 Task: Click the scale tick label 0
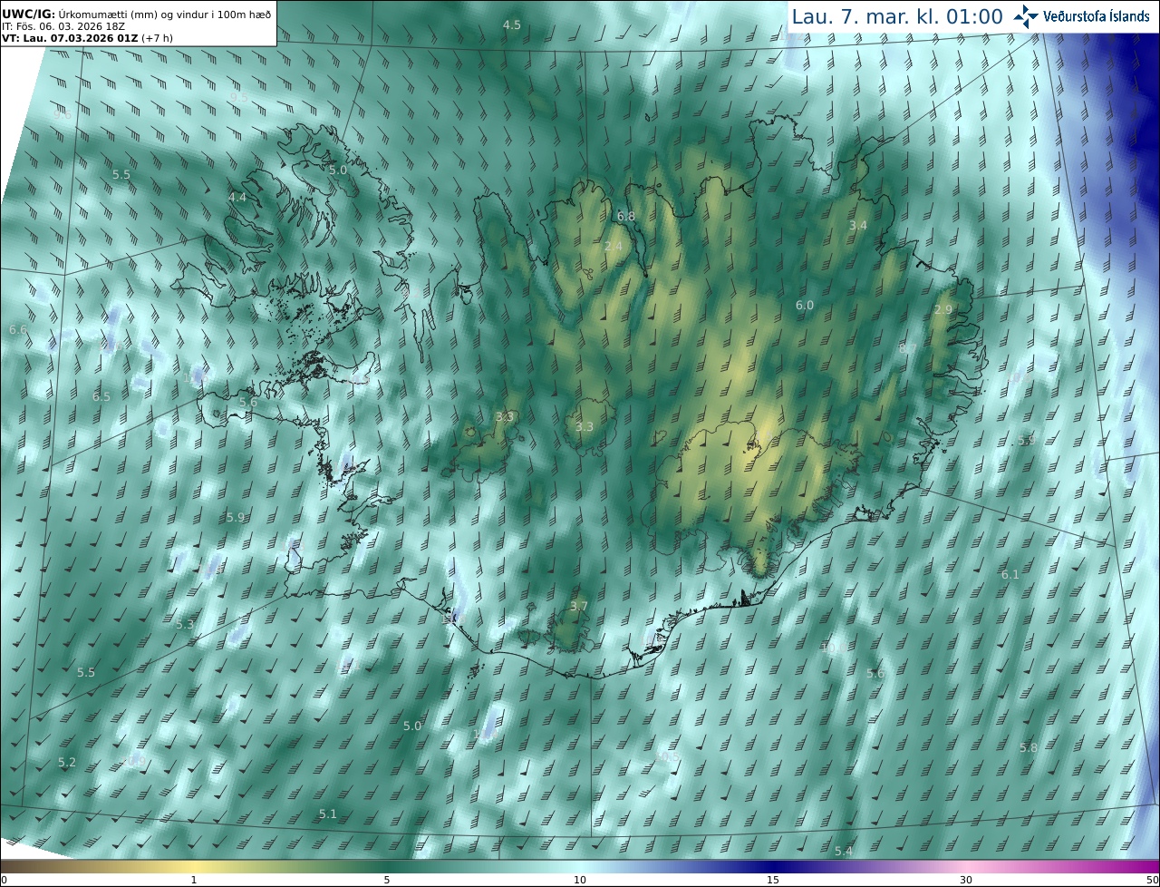coord(4,880)
